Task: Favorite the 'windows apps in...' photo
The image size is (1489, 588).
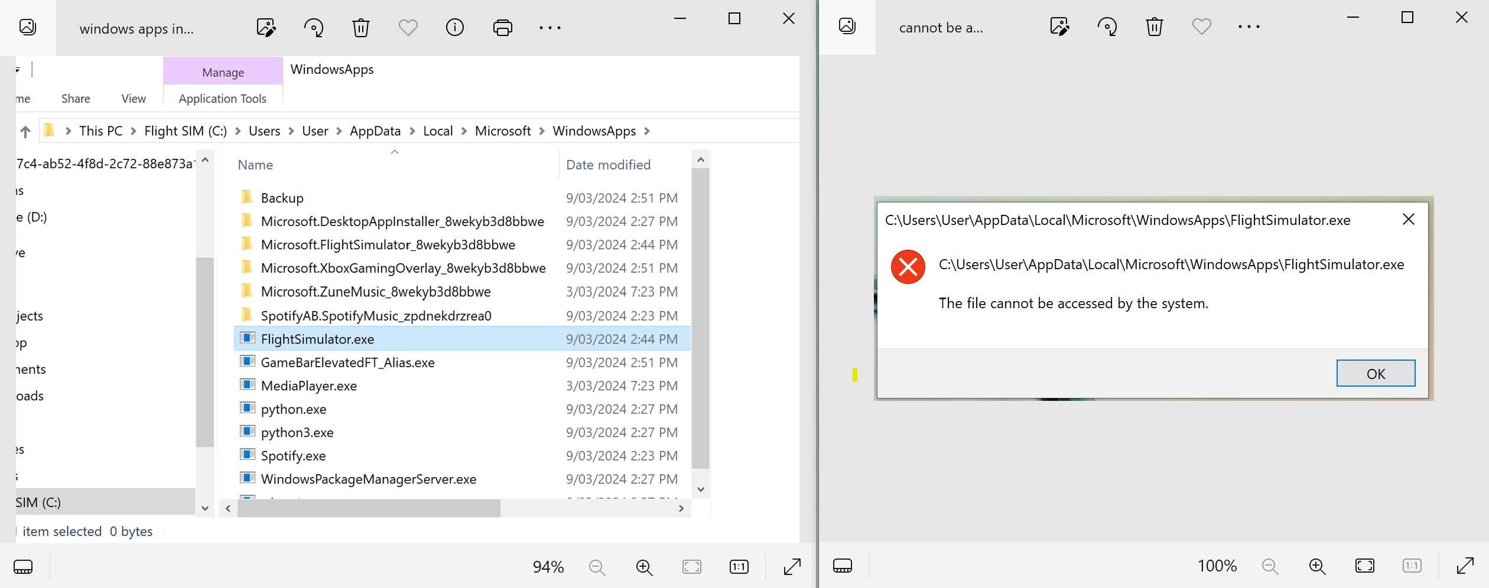Action: (408, 28)
